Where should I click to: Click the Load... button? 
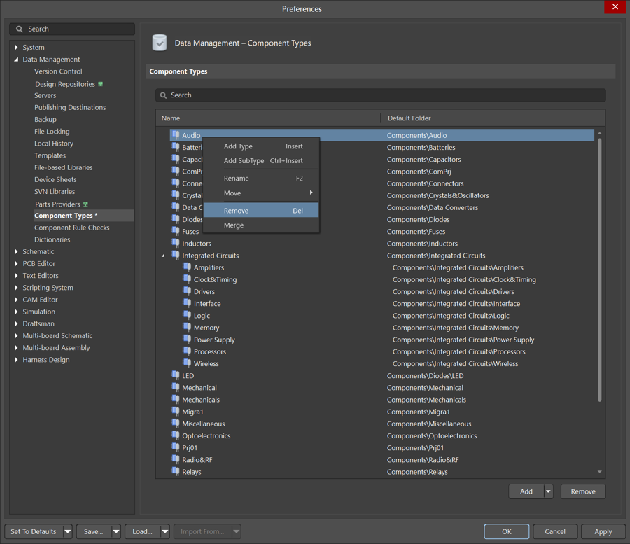143,531
